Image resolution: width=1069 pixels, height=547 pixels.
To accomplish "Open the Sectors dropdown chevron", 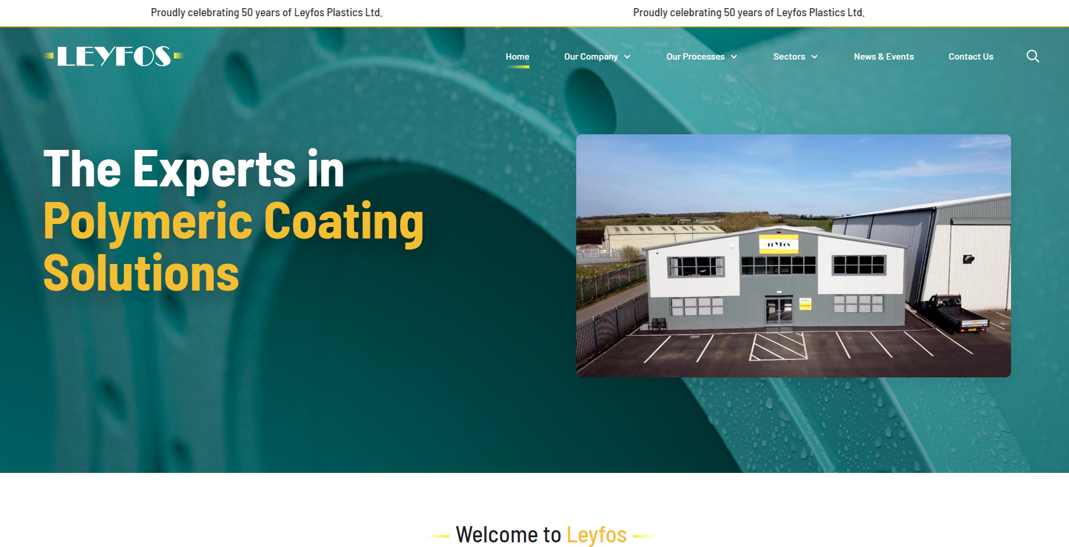I will [815, 57].
